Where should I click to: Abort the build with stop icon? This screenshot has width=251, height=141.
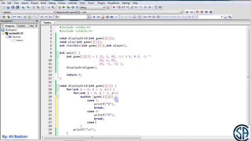click(77, 7)
